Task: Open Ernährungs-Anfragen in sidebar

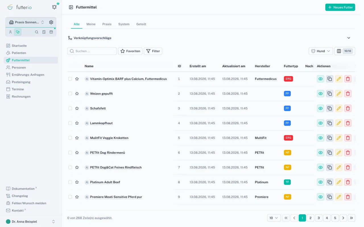Action: coord(28,75)
